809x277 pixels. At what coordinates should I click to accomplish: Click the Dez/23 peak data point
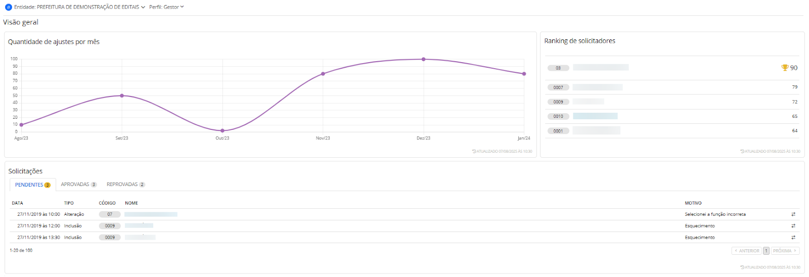coord(424,59)
